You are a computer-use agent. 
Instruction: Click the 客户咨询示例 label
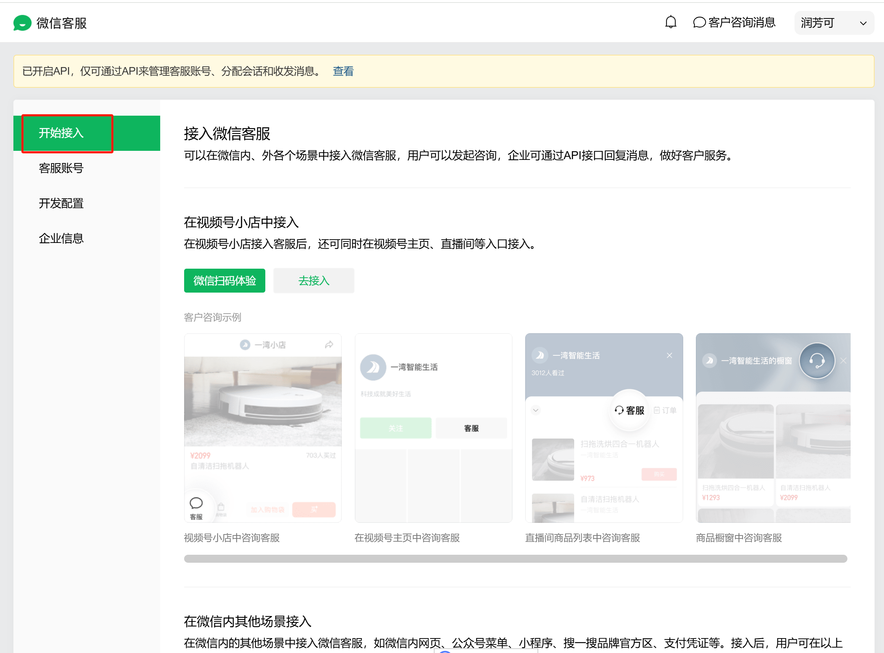tap(213, 317)
